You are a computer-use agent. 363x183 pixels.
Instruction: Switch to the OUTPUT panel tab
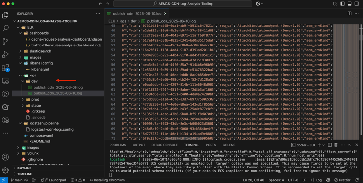(x=139, y=145)
